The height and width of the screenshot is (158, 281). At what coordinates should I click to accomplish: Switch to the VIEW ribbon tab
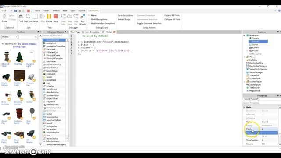pos(73,11)
